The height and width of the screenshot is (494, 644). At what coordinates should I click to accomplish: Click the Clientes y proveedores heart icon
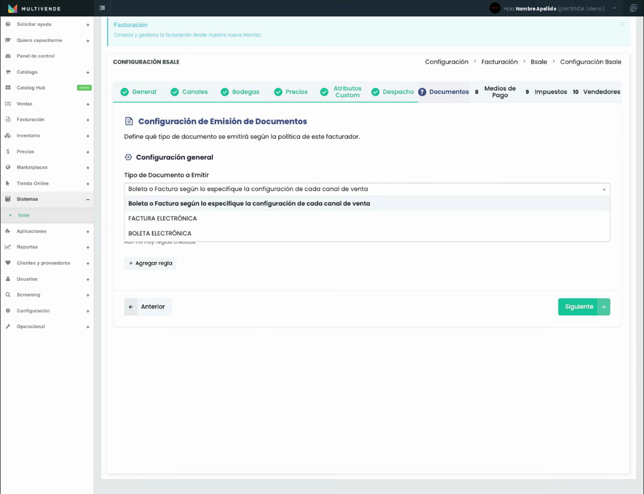point(8,263)
